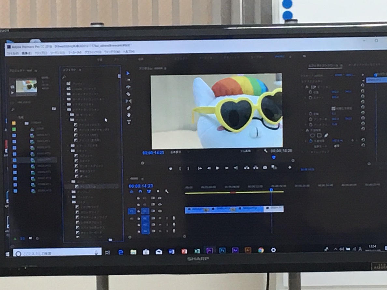Export frame with the camera icon

265,167
